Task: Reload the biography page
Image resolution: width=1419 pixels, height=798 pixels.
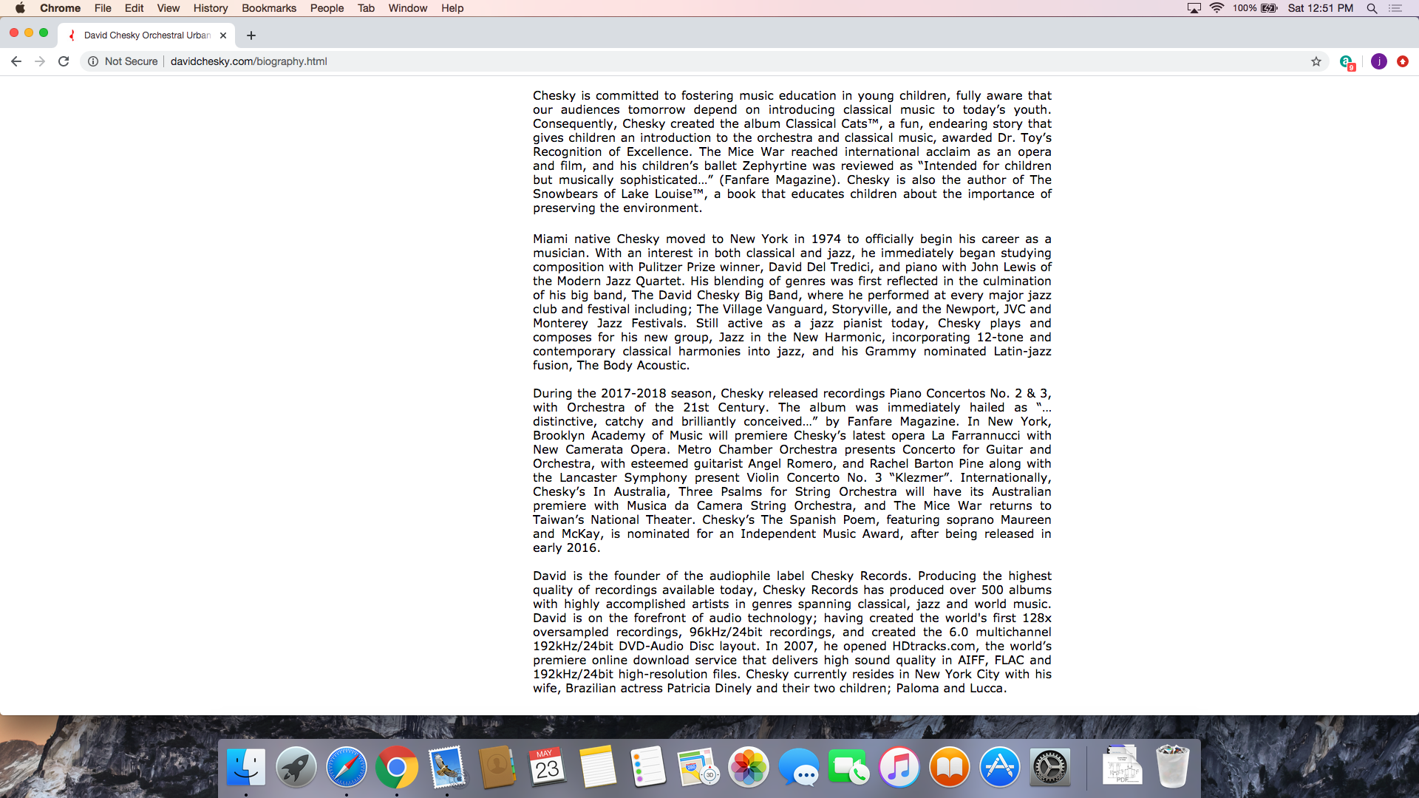Action: point(64,61)
